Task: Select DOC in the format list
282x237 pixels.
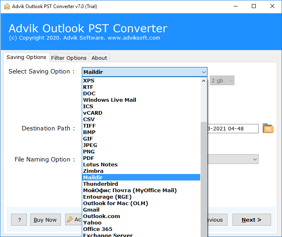Action: pyautogui.click(x=141, y=94)
